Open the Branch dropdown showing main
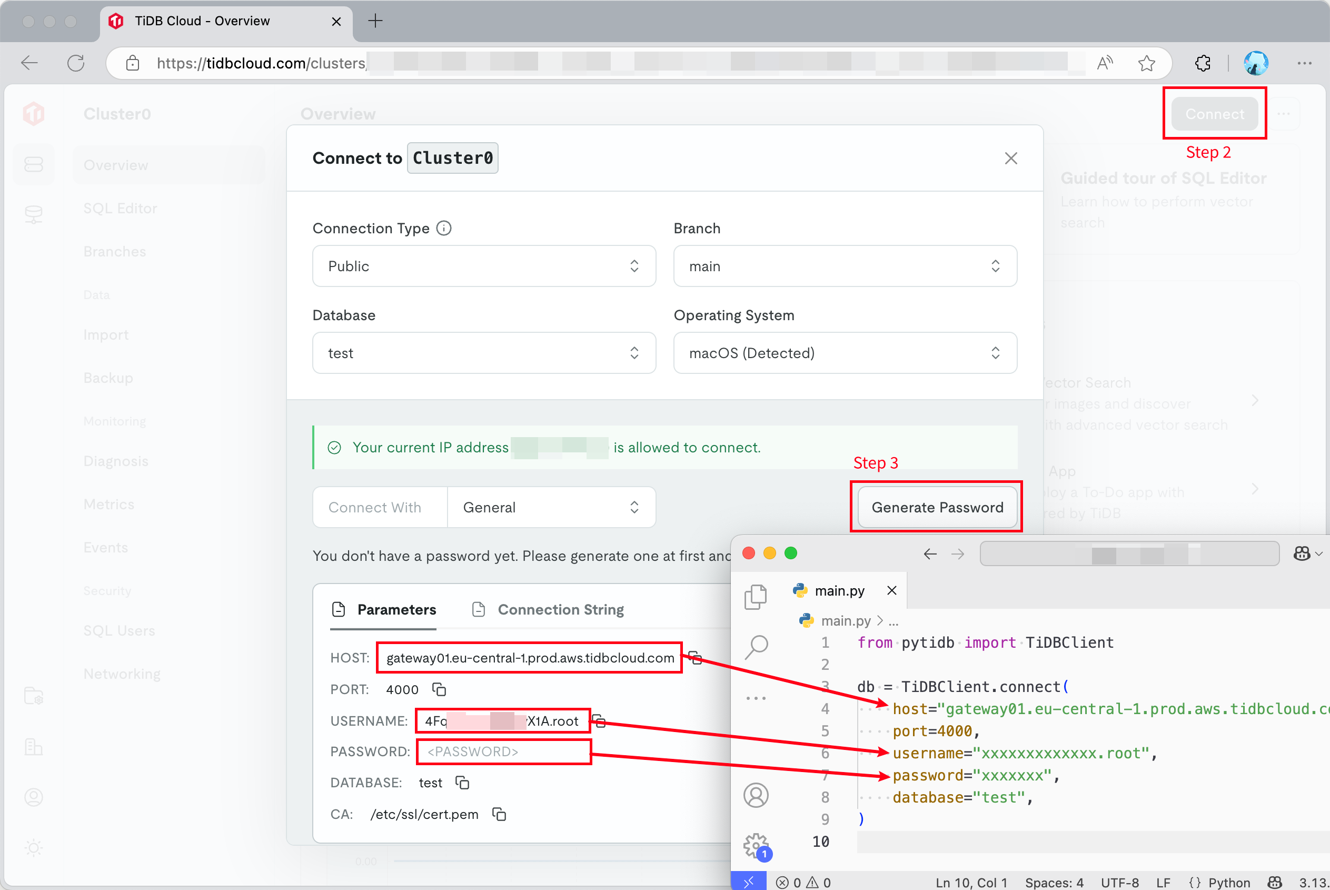 845,266
